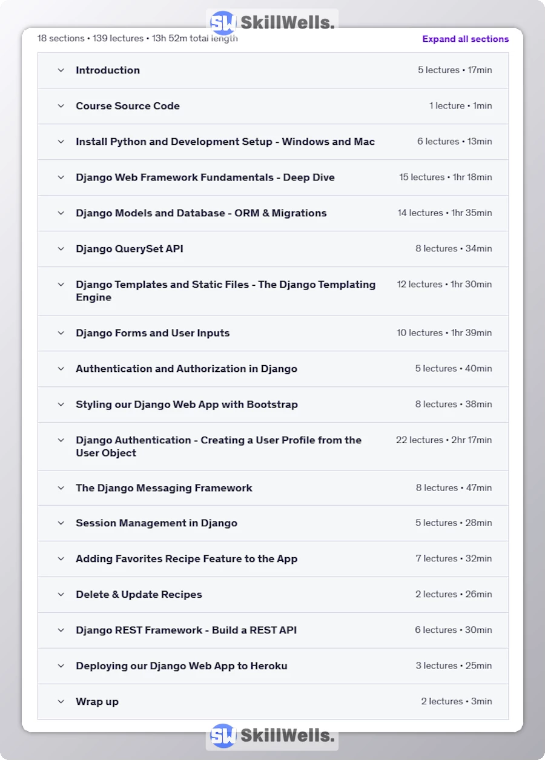This screenshot has height=760, width=545.
Task: Click the 8 lectures • 47min label
Action: [454, 488]
